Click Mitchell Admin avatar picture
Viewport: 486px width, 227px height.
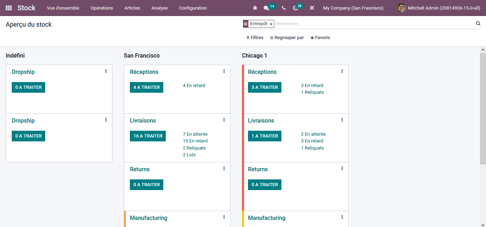402,8
